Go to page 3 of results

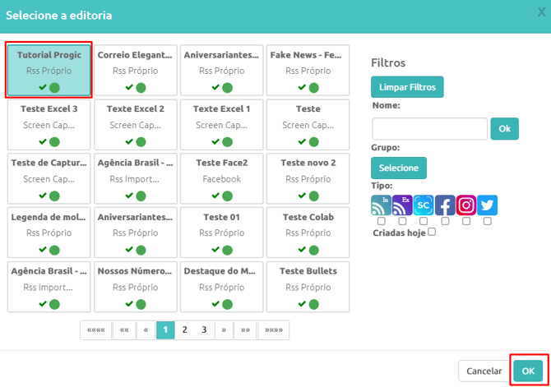tap(204, 329)
